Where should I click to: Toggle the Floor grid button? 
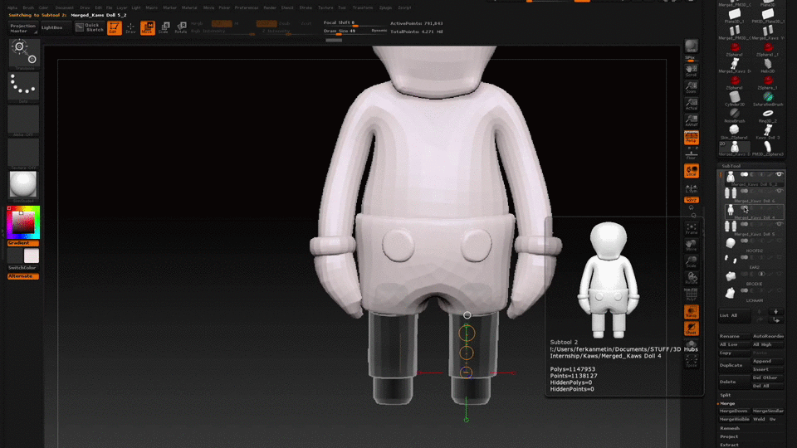point(692,154)
